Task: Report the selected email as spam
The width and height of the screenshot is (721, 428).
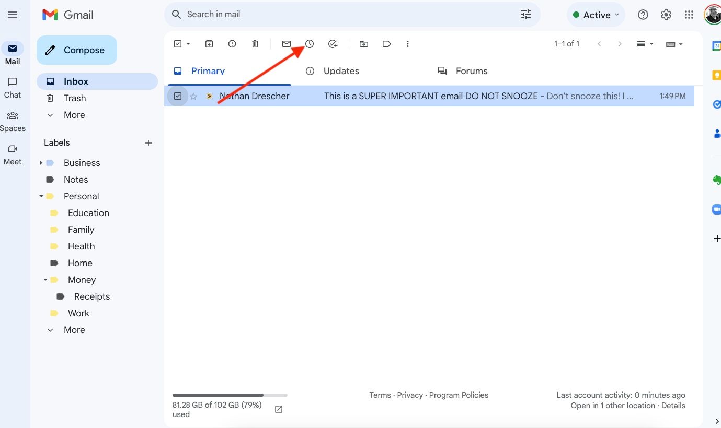Action: (232, 44)
